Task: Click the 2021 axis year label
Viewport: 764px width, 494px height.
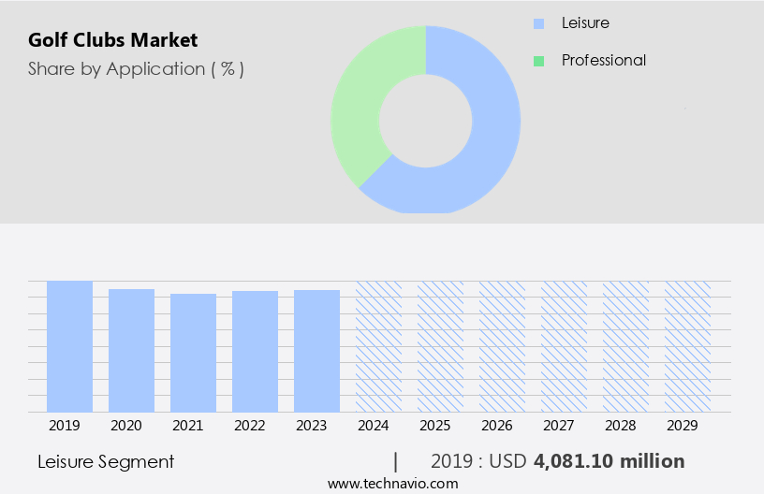Action: point(187,426)
